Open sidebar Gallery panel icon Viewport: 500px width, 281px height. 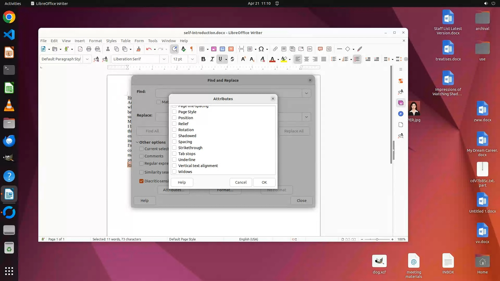pyautogui.click(x=401, y=103)
